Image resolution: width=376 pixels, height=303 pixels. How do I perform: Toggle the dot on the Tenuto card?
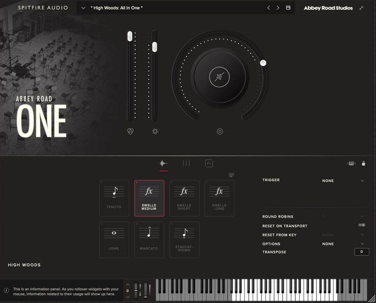coord(102,183)
